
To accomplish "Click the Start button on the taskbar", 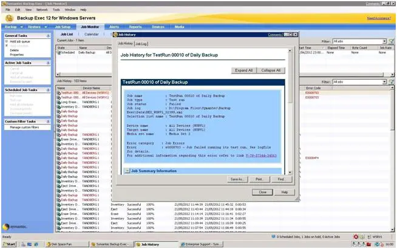I will [x=10, y=244].
